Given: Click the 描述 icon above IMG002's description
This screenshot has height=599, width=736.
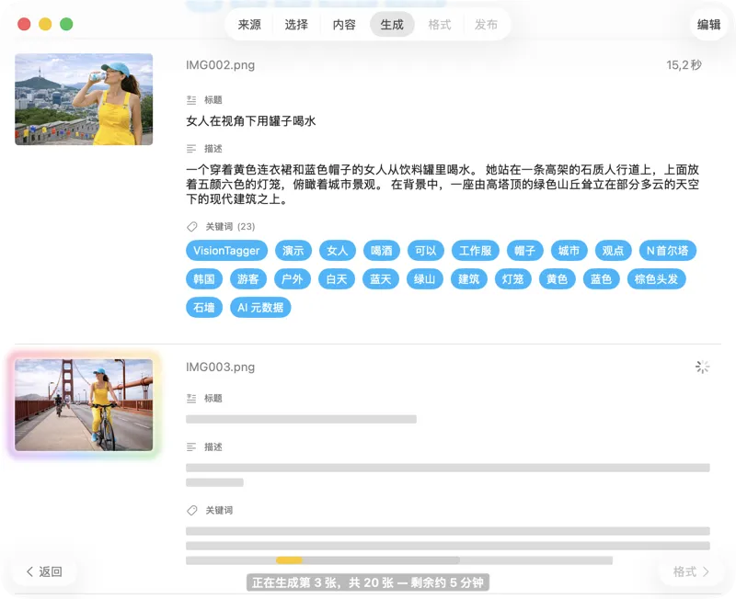Looking at the screenshot, I should (x=191, y=148).
